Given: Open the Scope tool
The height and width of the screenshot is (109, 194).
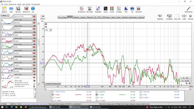Looking at the screenshot, I should (x=105, y=9).
